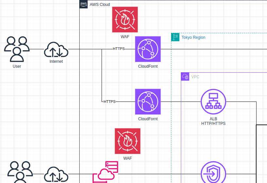Screen dimensions: 267x183
Task: Click the top User group icon
Action: tap(17, 49)
